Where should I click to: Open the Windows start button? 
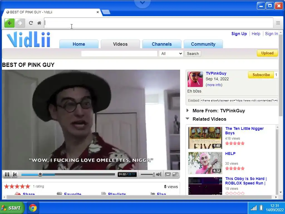tap(12, 208)
